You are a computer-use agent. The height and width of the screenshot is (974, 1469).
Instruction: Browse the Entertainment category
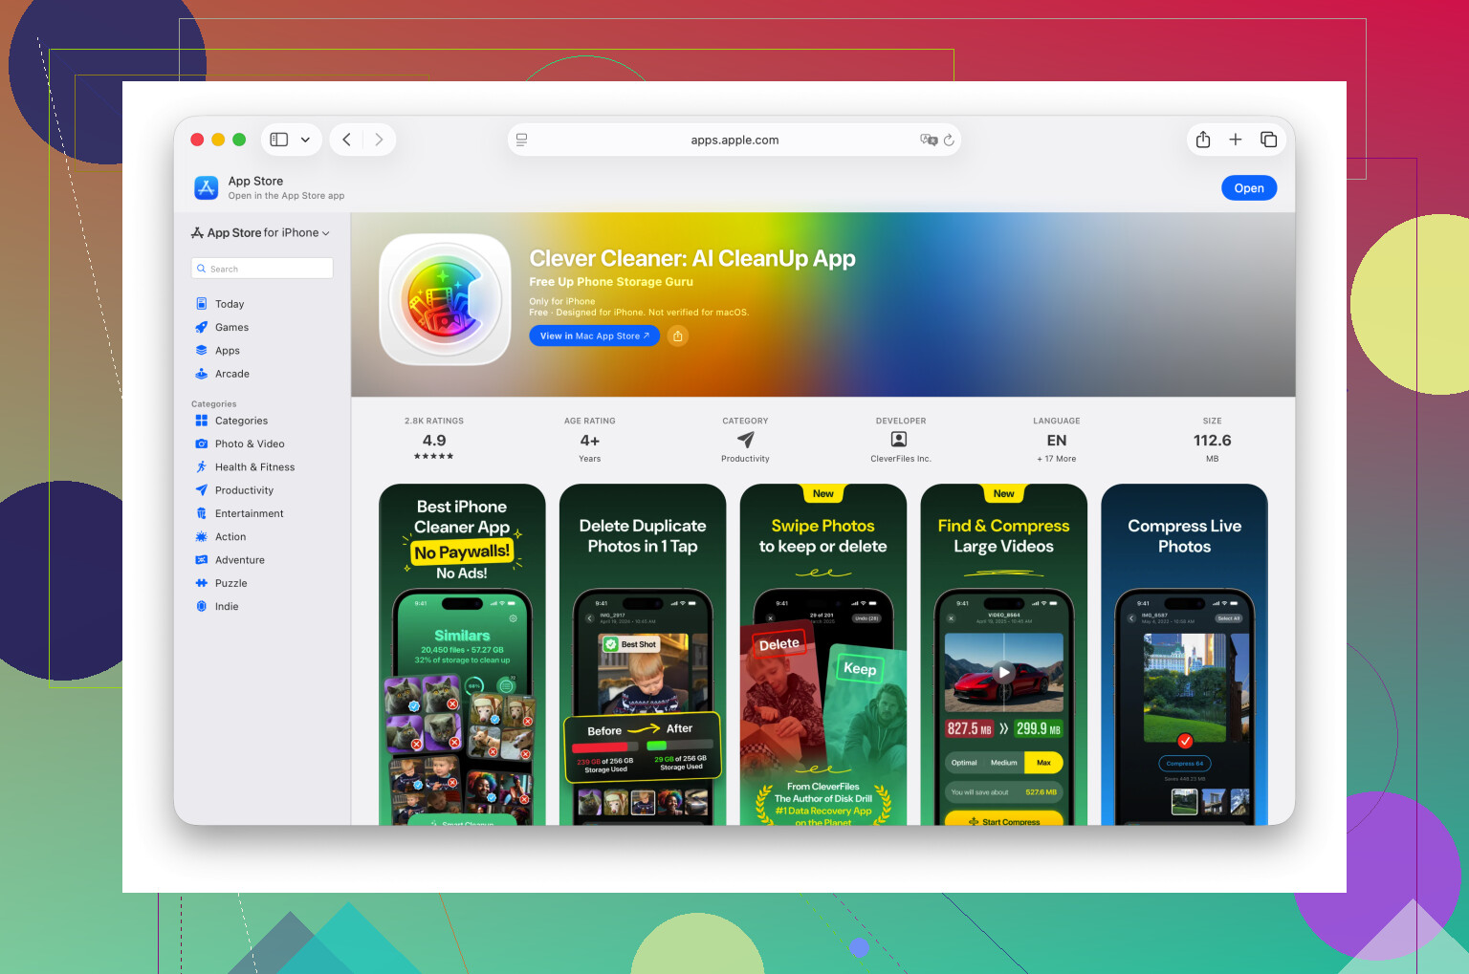click(x=249, y=513)
